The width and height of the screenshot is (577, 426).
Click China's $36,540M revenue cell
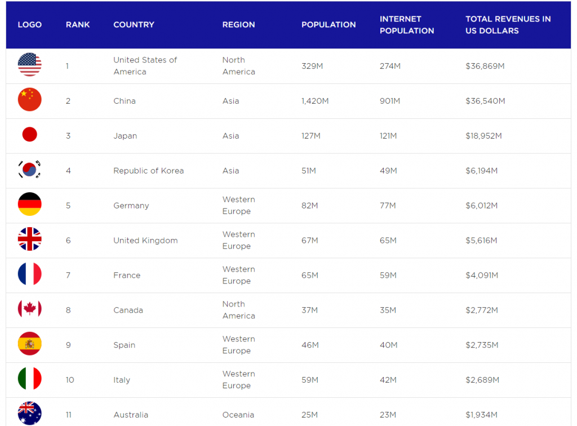[x=485, y=101]
